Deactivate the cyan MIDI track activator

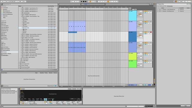click(145, 11)
